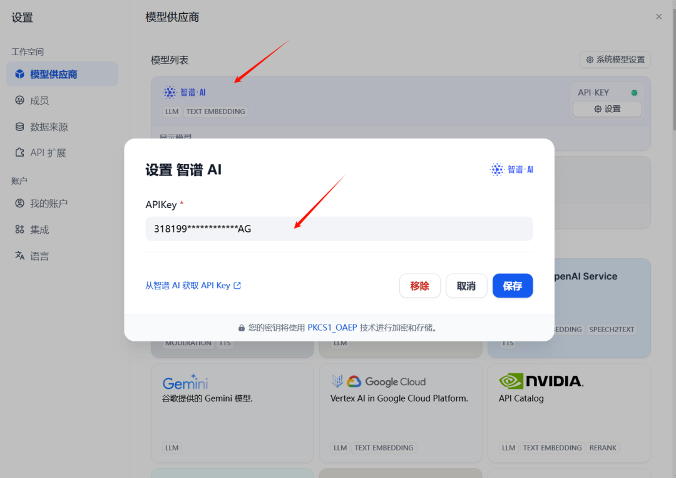Click the external link icon beside API Key link

click(237, 286)
